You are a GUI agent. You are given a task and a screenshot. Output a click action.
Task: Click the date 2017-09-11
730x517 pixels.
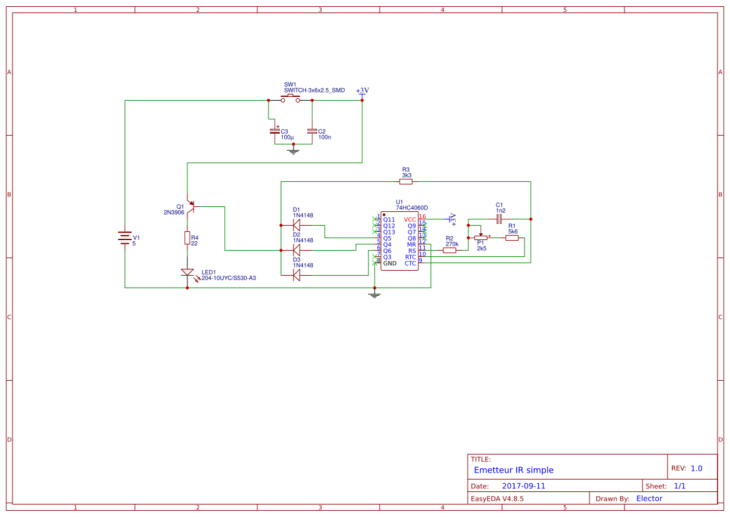[x=523, y=485]
